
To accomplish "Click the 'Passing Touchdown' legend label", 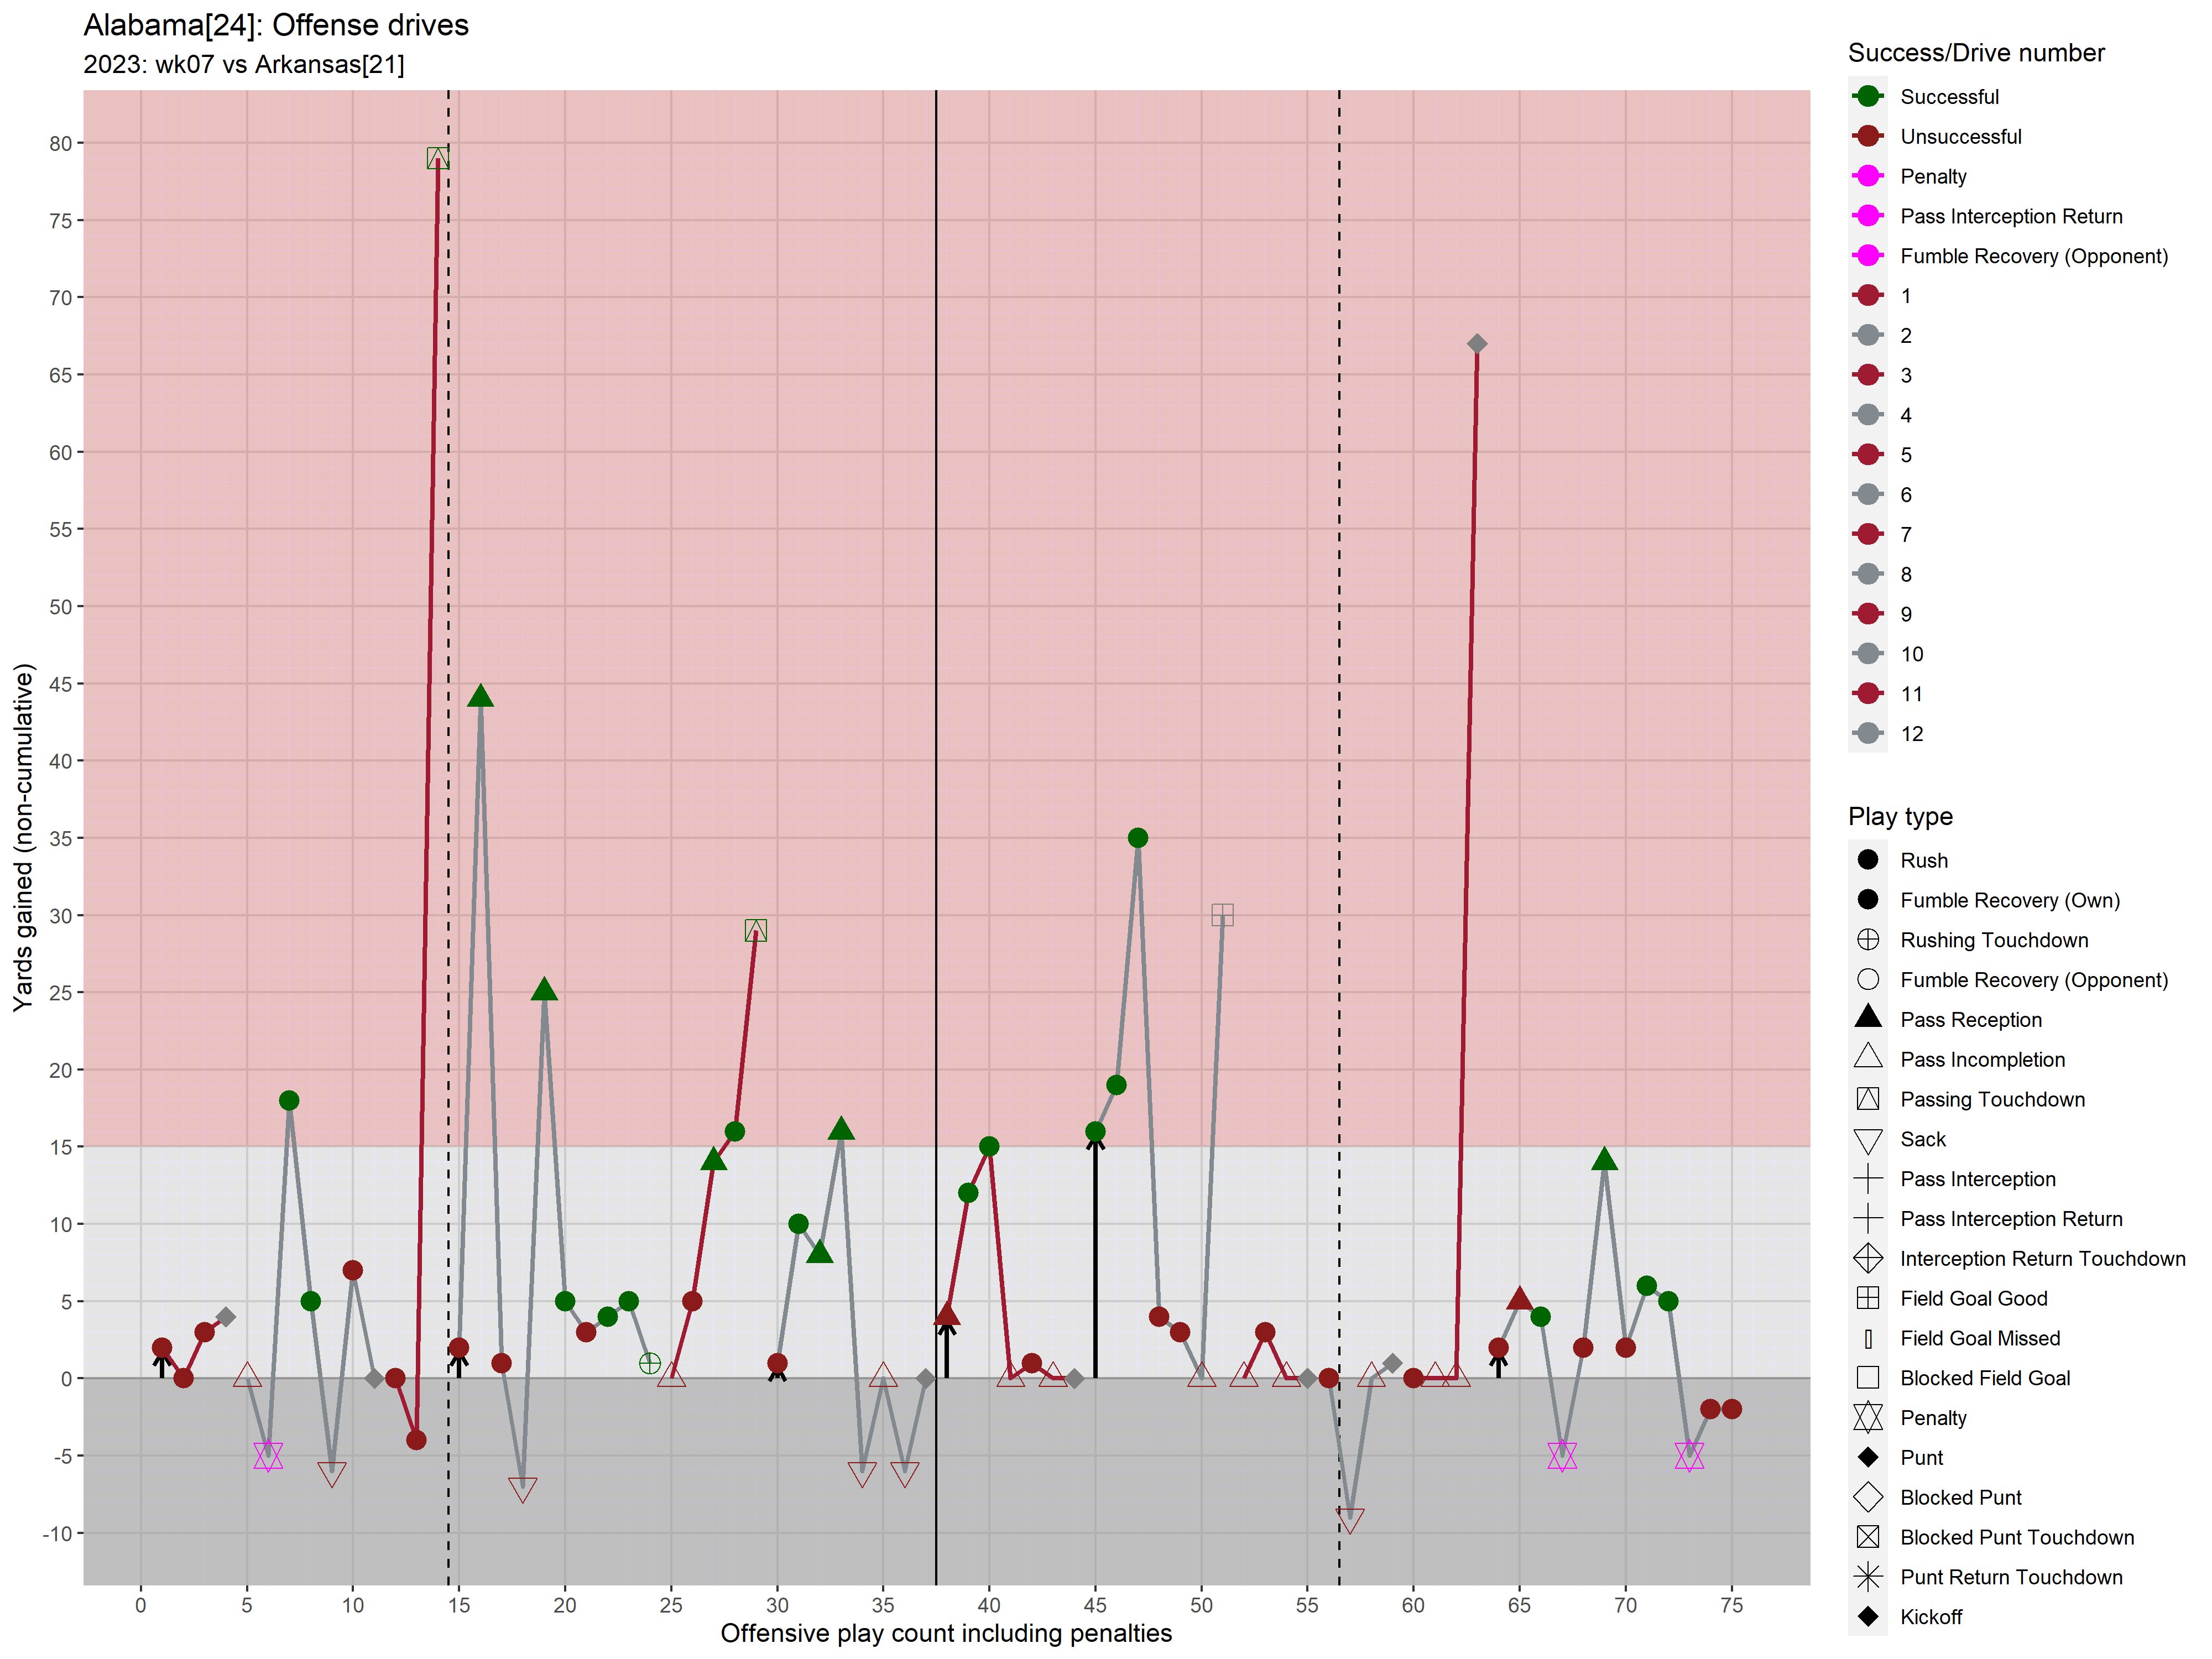I will point(1993,1100).
